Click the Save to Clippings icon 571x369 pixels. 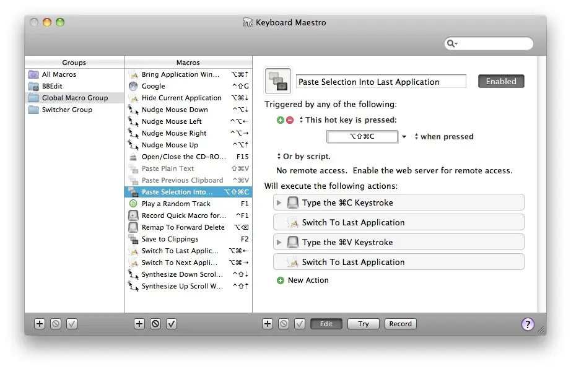(x=133, y=239)
